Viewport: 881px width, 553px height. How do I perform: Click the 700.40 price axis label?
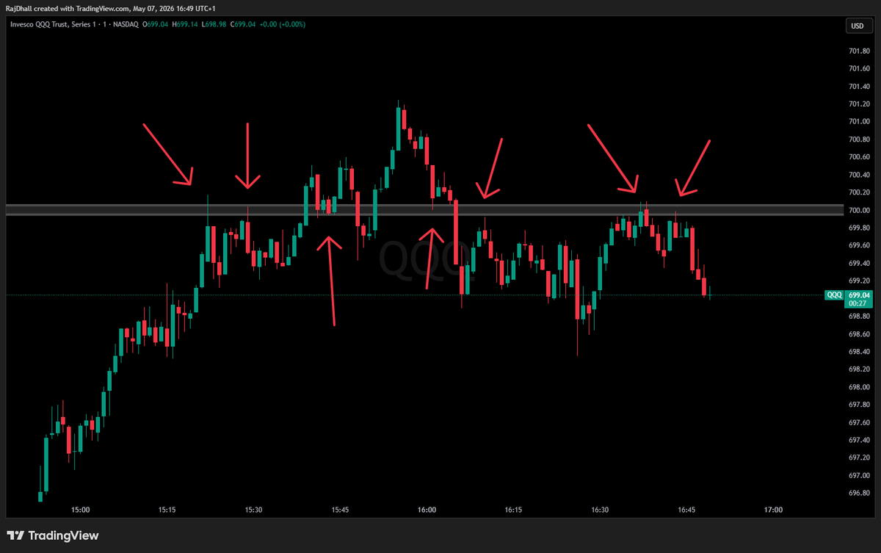pos(859,175)
